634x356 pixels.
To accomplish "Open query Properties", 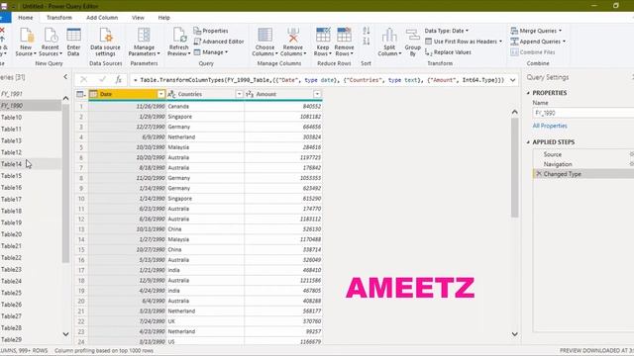I will pos(211,31).
